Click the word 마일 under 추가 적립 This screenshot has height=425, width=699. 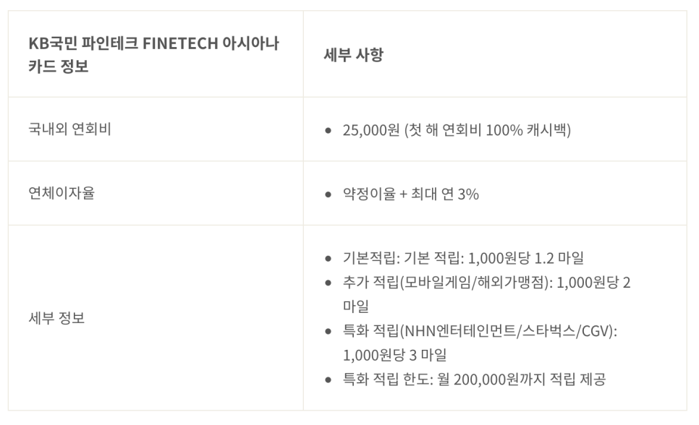tap(356, 306)
